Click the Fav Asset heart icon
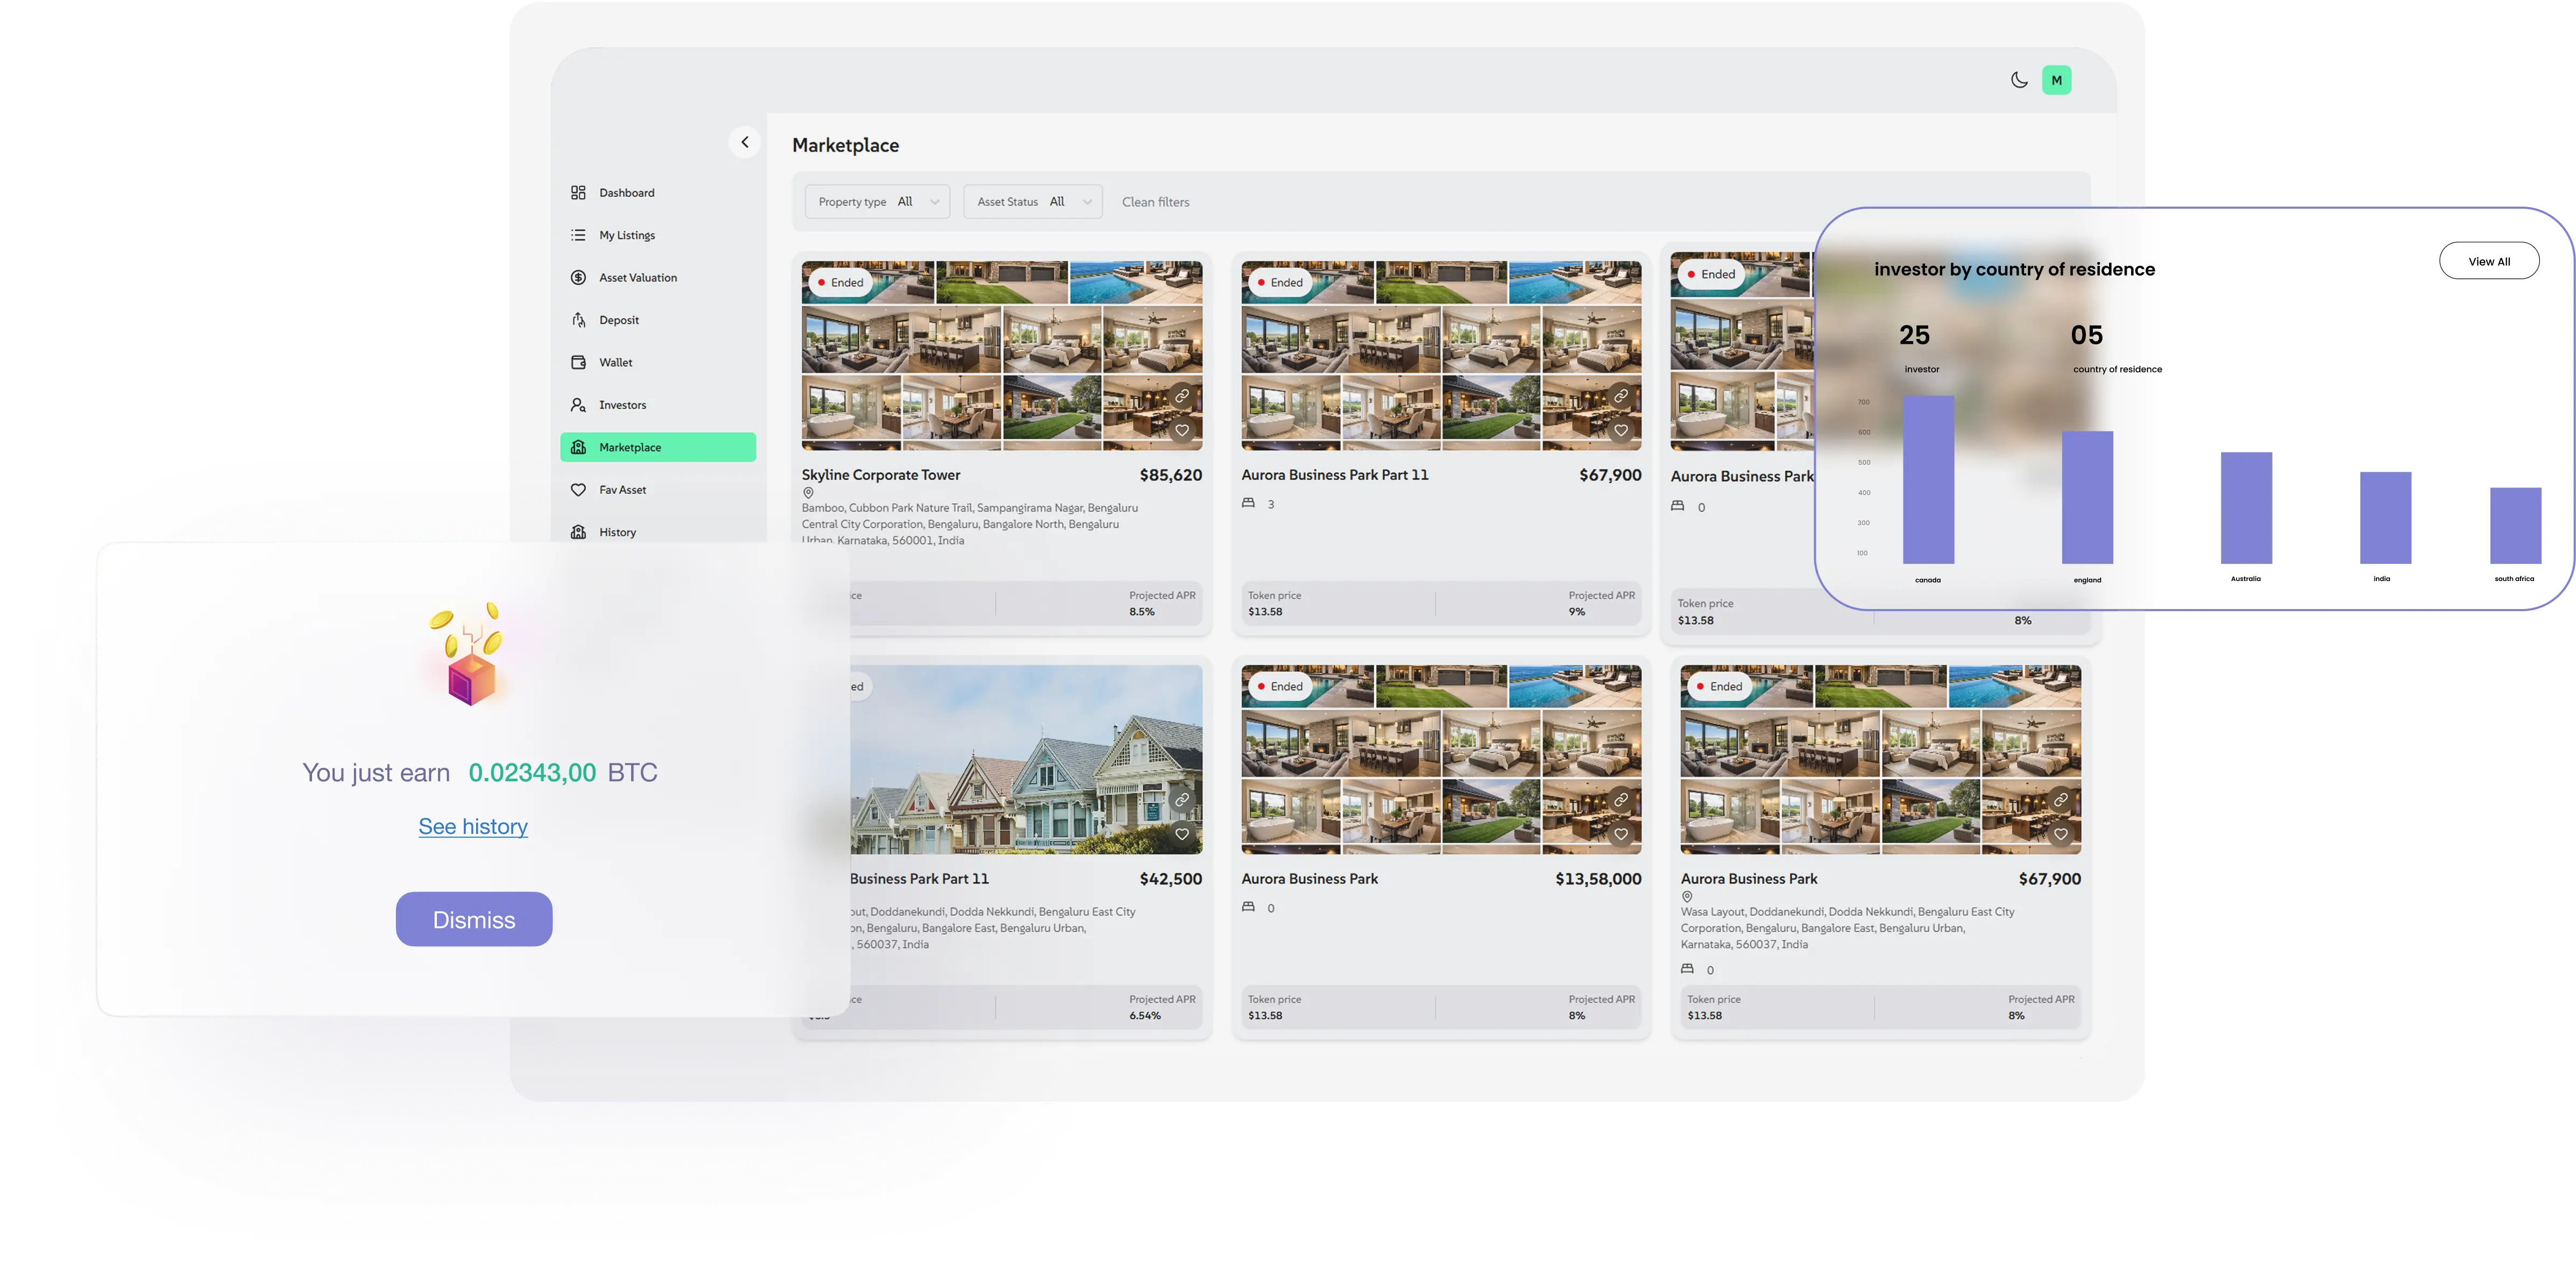The width and height of the screenshot is (2576, 1274). (x=578, y=490)
